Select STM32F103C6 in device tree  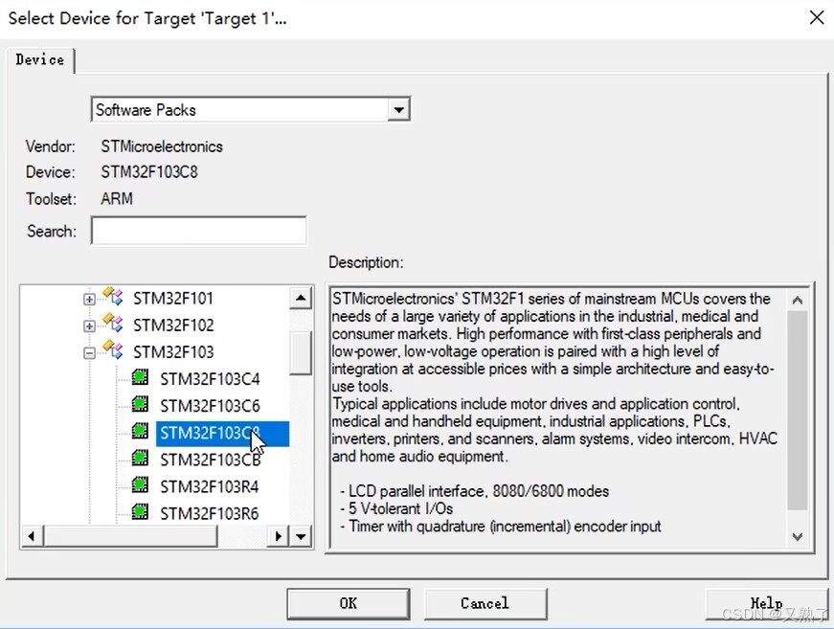[x=210, y=406]
